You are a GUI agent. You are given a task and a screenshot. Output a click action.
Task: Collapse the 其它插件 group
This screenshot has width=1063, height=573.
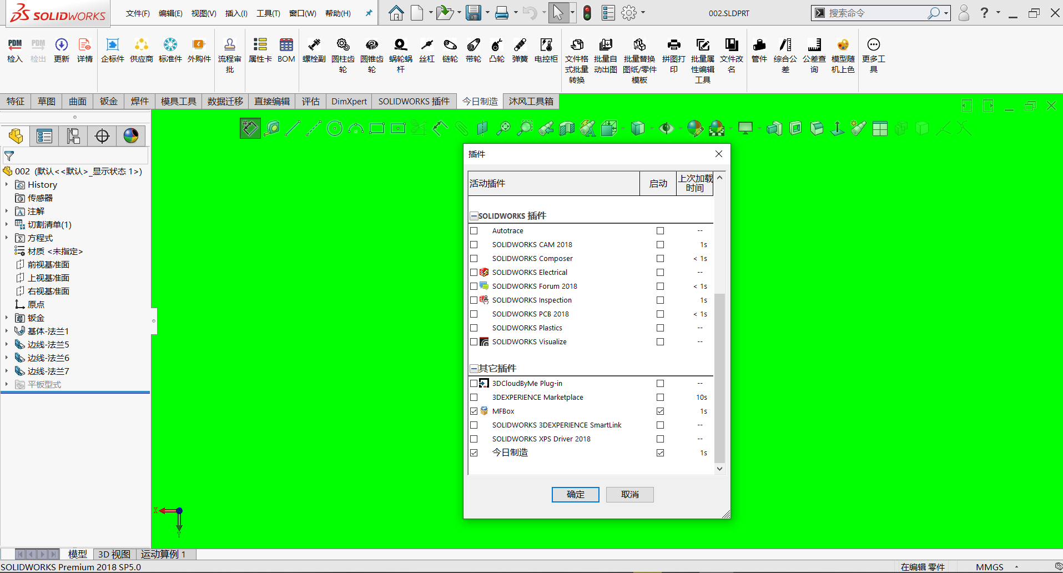[474, 369]
